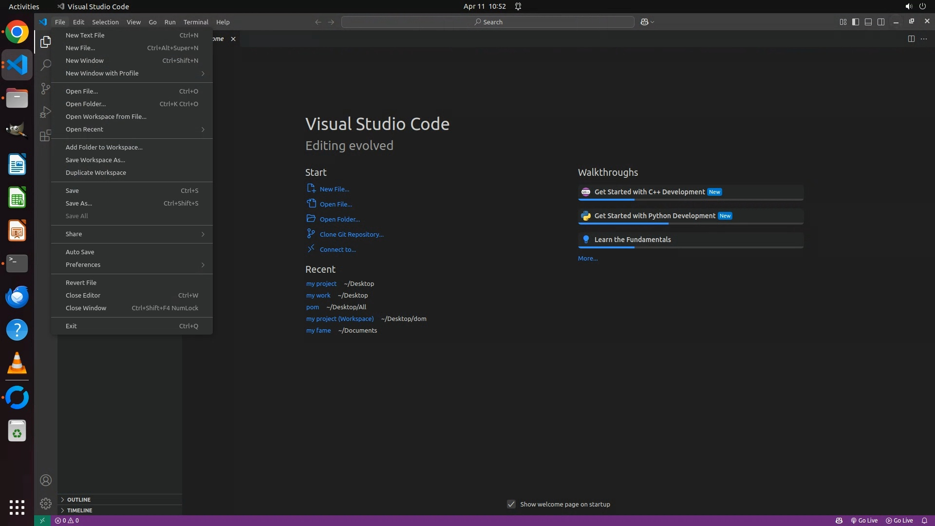
Task: Open Get Started with Python Development walkthrough
Action: (654, 216)
